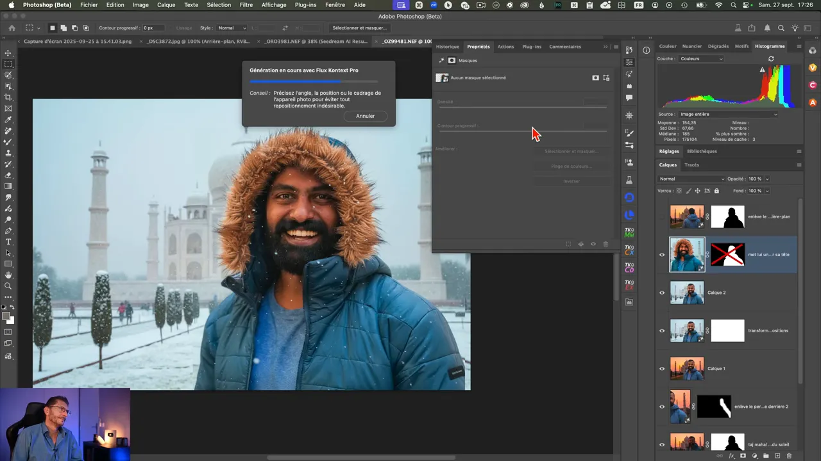The height and width of the screenshot is (461, 821).
Task: Hide the Calque 1 layer
Action: (x=662, y=369)
